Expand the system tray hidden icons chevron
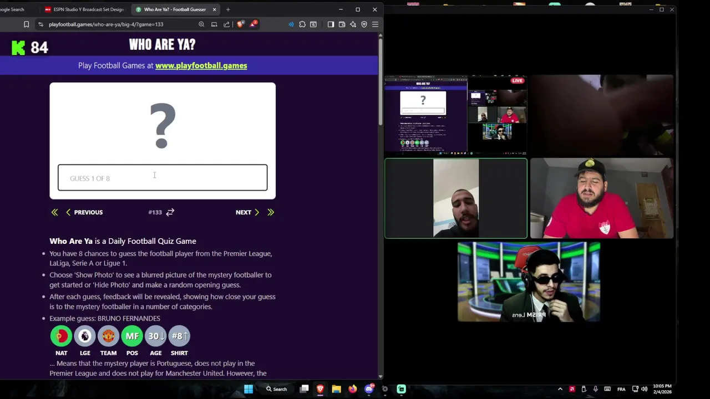This screenshot has width=710, height=399. (x=560, y=389)
